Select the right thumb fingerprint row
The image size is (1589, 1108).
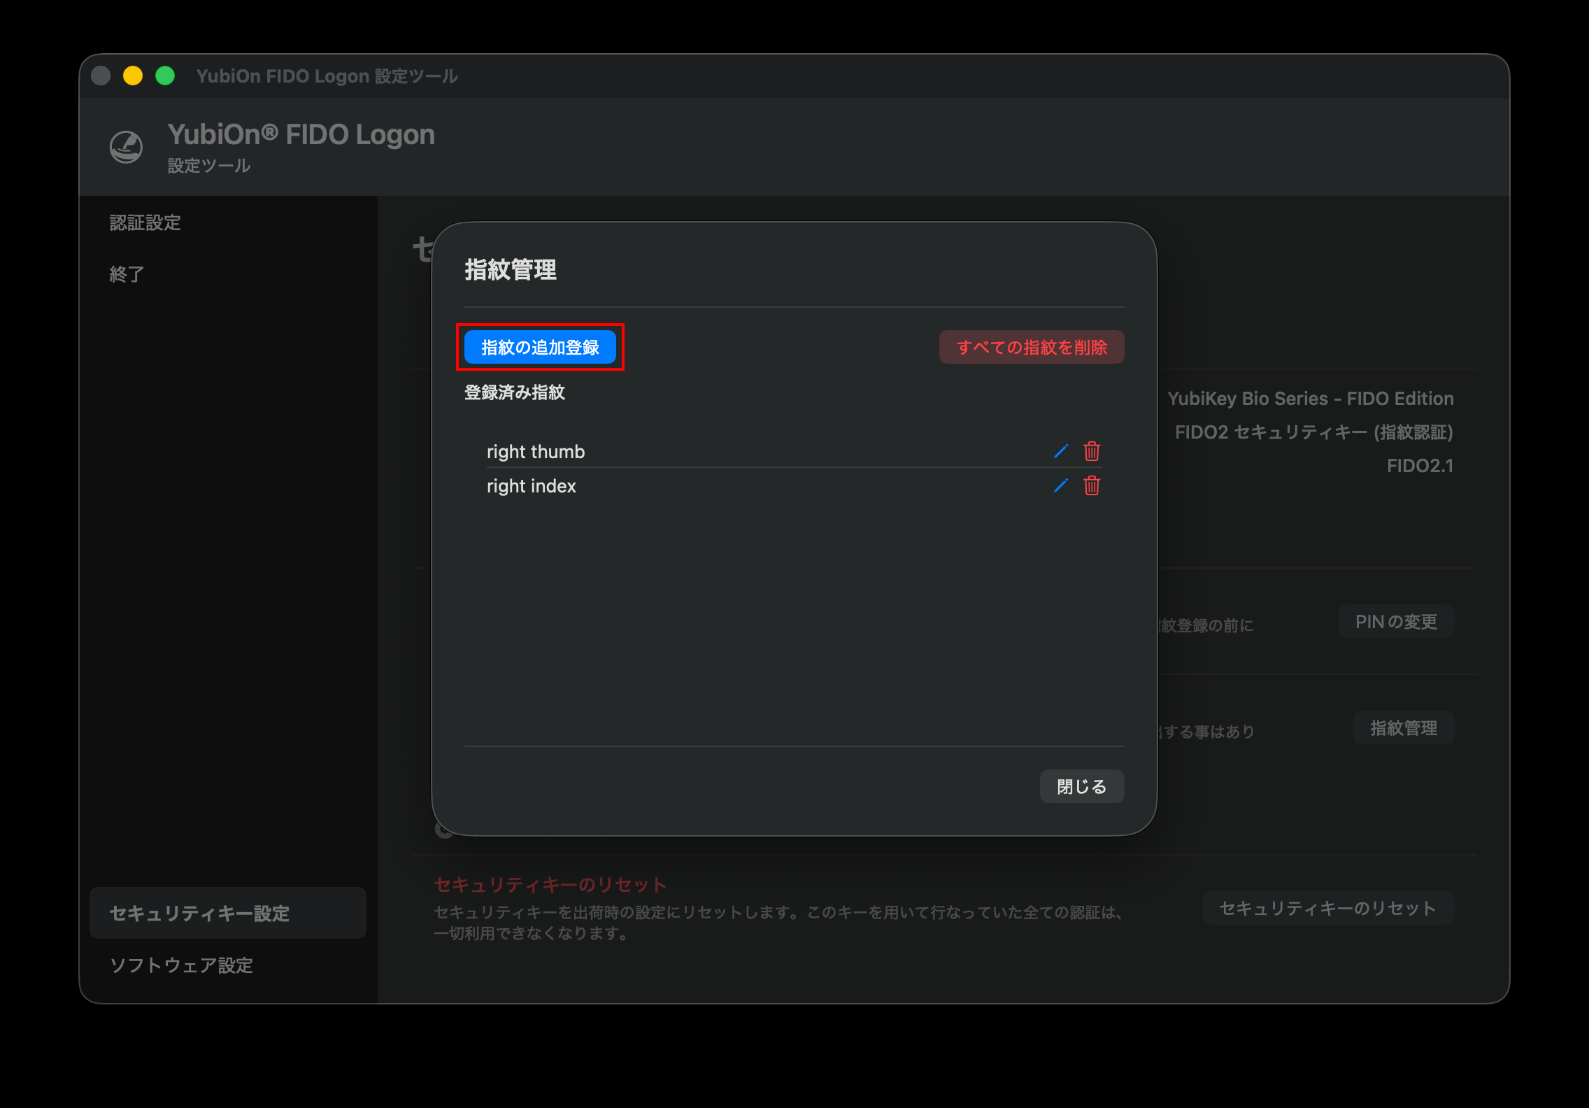point(794,451)
